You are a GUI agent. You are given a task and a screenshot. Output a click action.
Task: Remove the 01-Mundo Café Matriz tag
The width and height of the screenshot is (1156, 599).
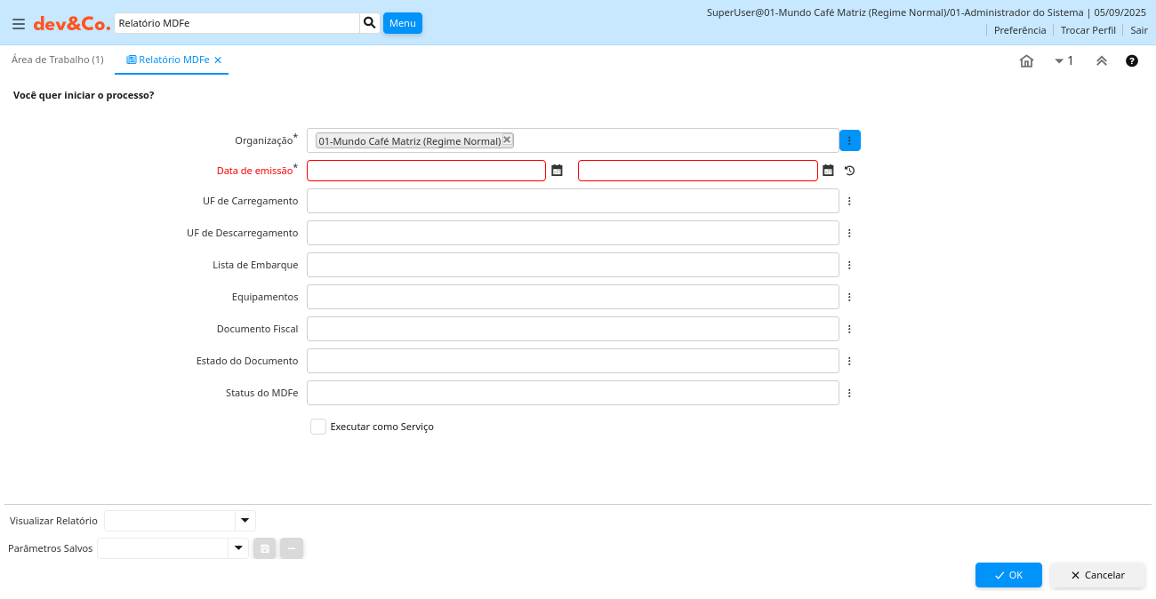[x=507, y=140]
